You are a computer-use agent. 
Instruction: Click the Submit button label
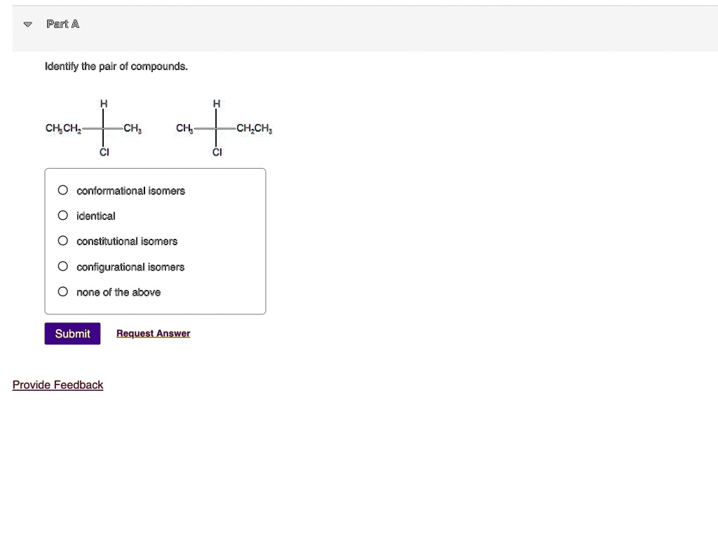coord(72,333)
